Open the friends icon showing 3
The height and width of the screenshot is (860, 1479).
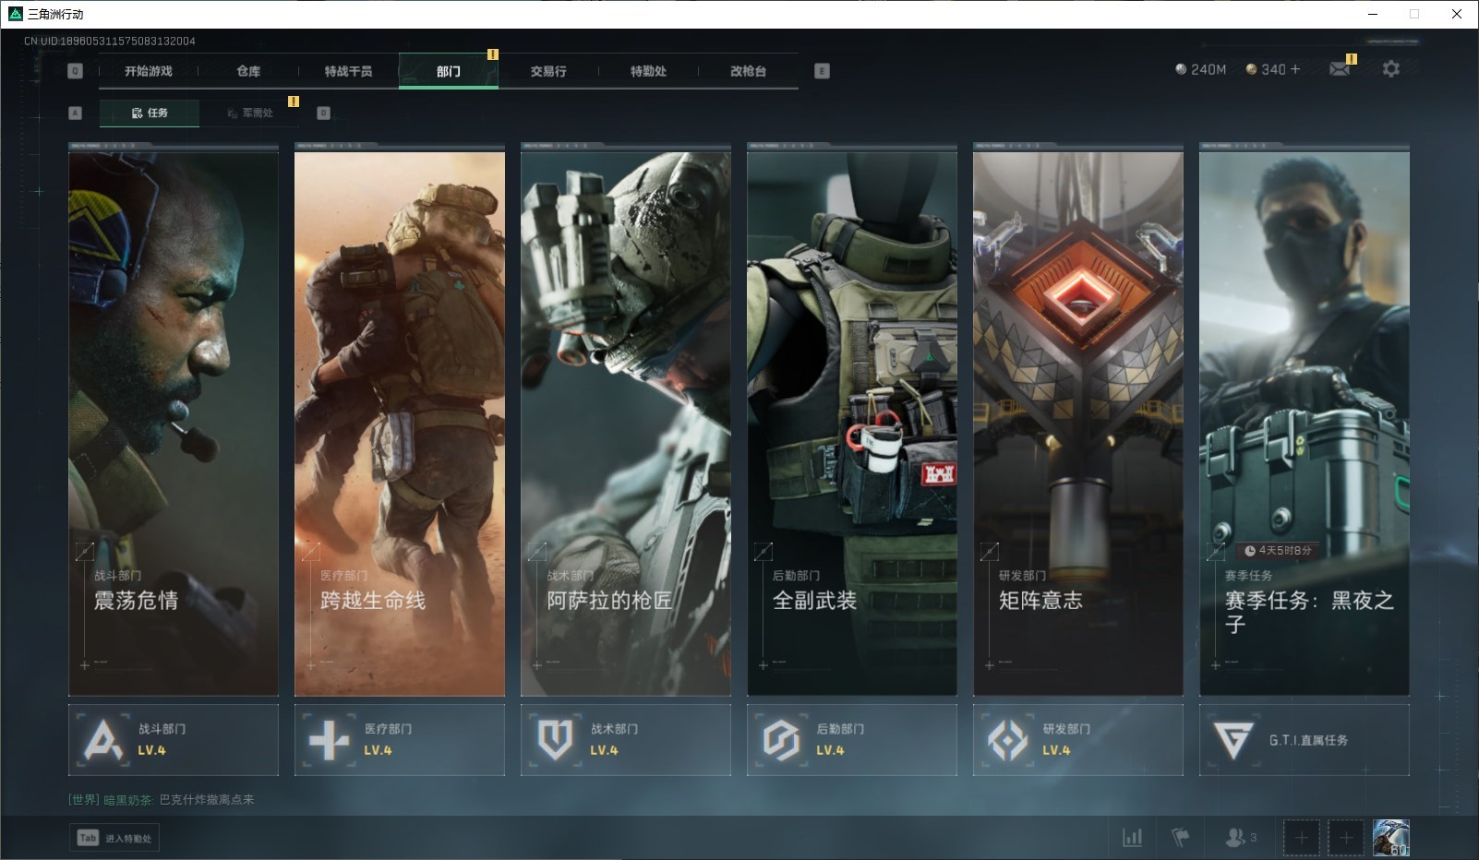click(1240, 838)
